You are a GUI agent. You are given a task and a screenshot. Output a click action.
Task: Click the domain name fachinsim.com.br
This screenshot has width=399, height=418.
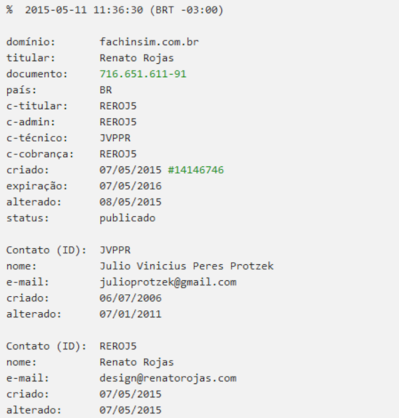[x=149, y=42]
